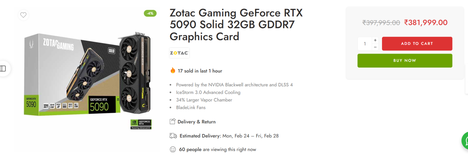
Task: Click the smiley face viewers icon
Action: (173, 150)
